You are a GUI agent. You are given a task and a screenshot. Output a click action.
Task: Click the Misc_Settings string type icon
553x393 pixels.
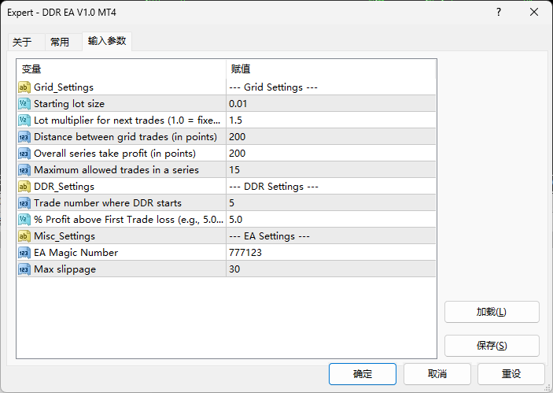click(x=24, y=236)
